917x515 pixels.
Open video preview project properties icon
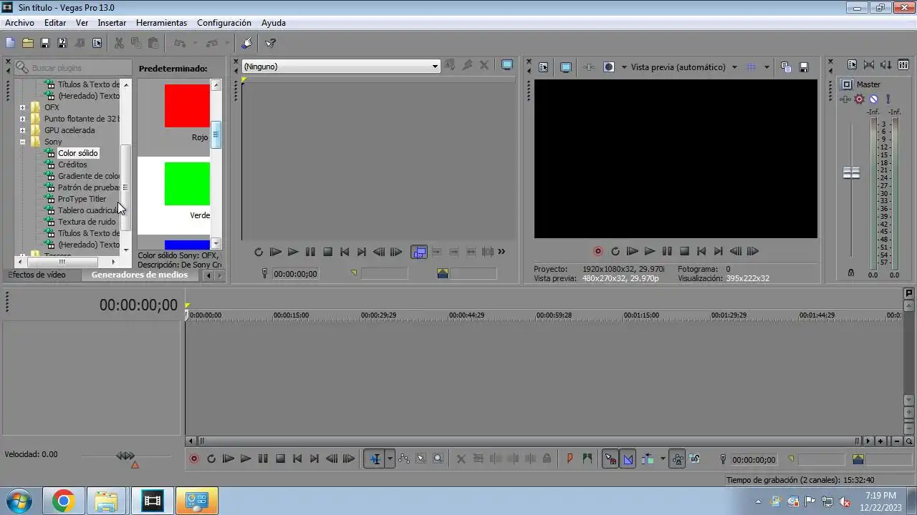pos(544,67)
